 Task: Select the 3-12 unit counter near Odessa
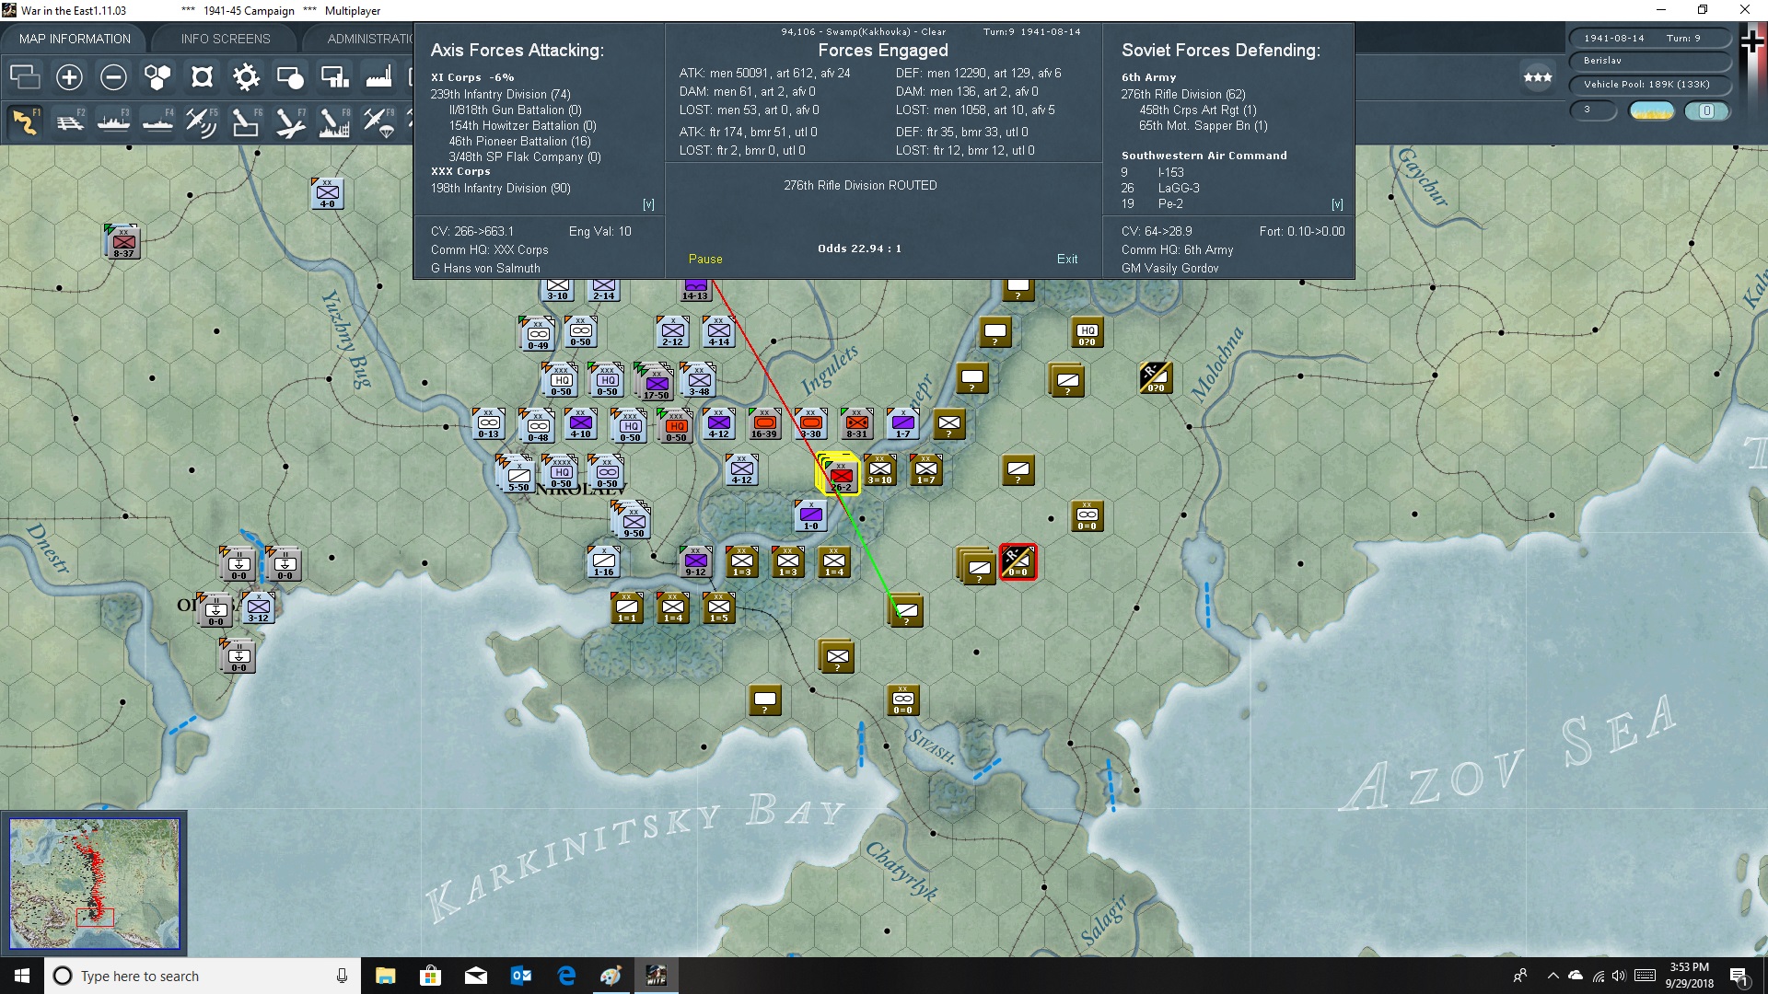pos(258,607)
